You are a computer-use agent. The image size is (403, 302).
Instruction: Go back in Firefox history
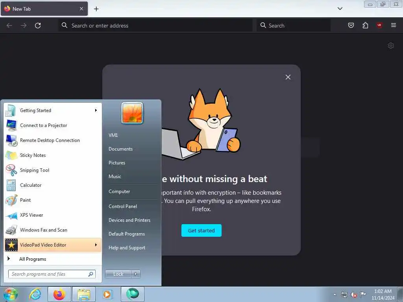click(x=9, y=26)
